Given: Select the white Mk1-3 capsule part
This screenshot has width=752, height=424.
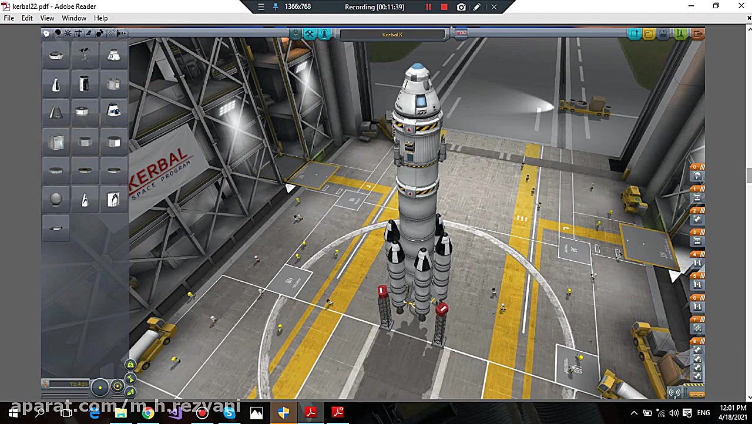Looking at the screenshot, I should [114, 55].
